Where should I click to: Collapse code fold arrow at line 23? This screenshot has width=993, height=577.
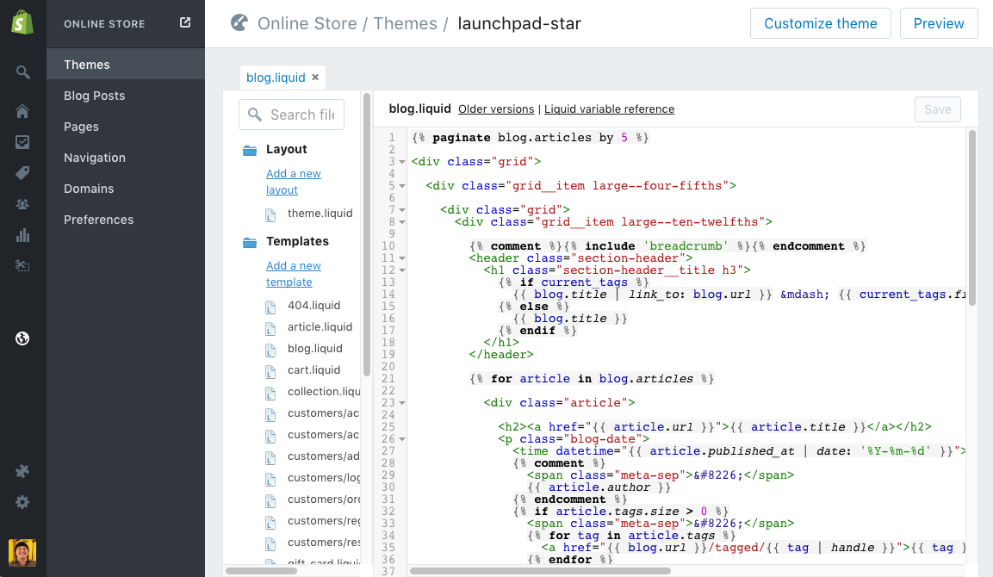click(402, 403)
